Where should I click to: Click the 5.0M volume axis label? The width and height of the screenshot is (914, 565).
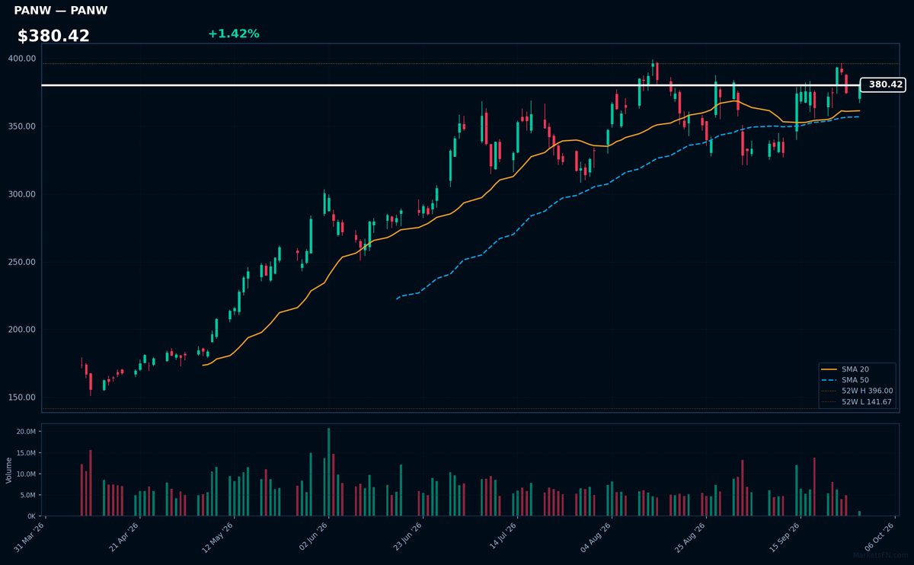coord(28,495)
